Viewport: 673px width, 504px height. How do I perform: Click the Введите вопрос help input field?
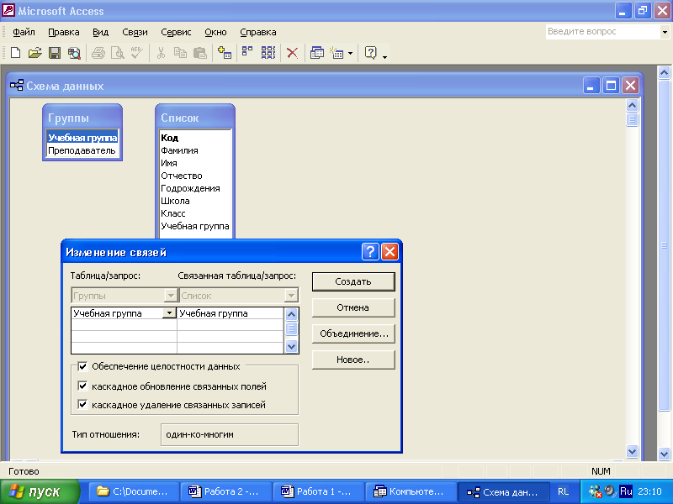coord(602,32)
